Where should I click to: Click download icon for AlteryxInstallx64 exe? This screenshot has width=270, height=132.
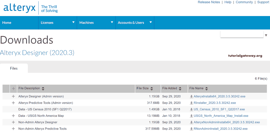point(191,96)
